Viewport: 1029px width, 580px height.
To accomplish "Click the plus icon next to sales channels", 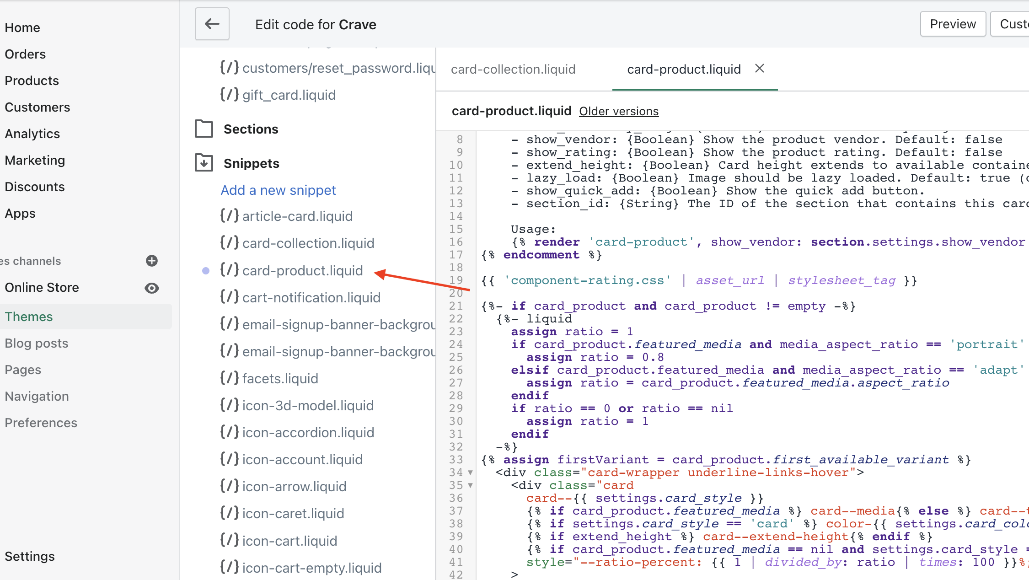I will pyautogui.click(x=152, y=261).
